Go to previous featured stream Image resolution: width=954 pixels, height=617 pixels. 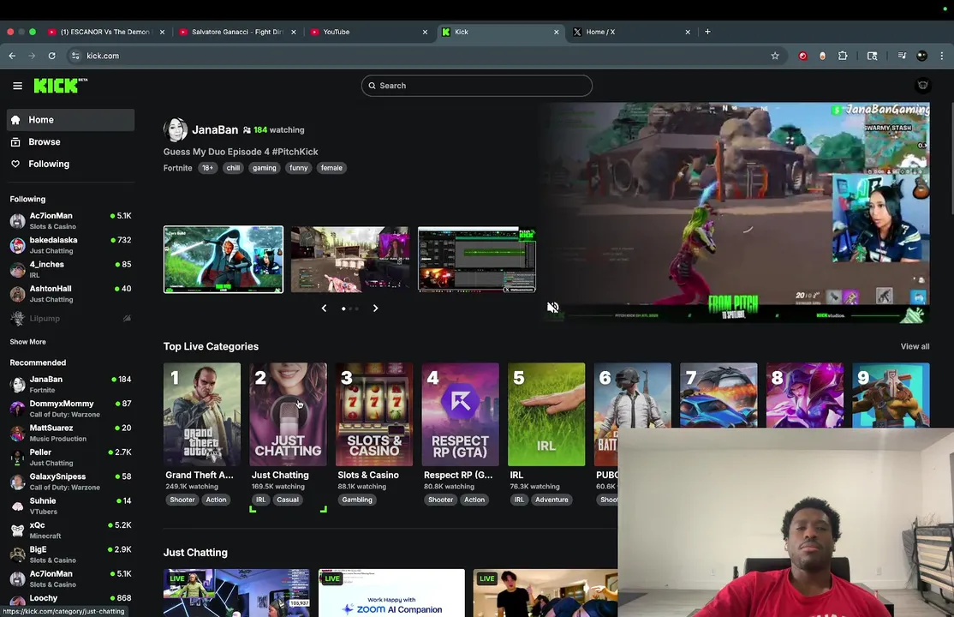coord(324,308)
